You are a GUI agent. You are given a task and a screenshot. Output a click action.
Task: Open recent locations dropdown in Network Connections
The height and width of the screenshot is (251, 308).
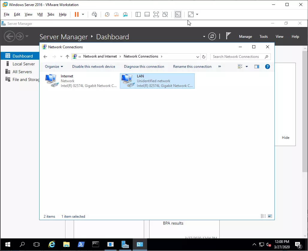(x=61, y=57)
